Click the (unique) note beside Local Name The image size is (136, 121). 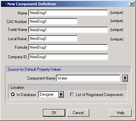point(117,39)
